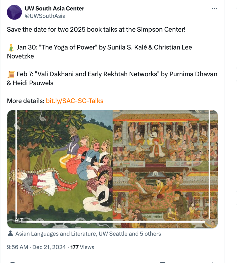Image resolution: width=237 pixels, height=263 pixels.
Task: Open the tweet's more options ellipsis menu
Action: pyautogui.click(x=214, y=9)
